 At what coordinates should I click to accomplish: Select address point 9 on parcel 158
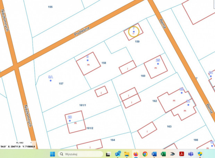pyautogui.click(x=88, y=60)
